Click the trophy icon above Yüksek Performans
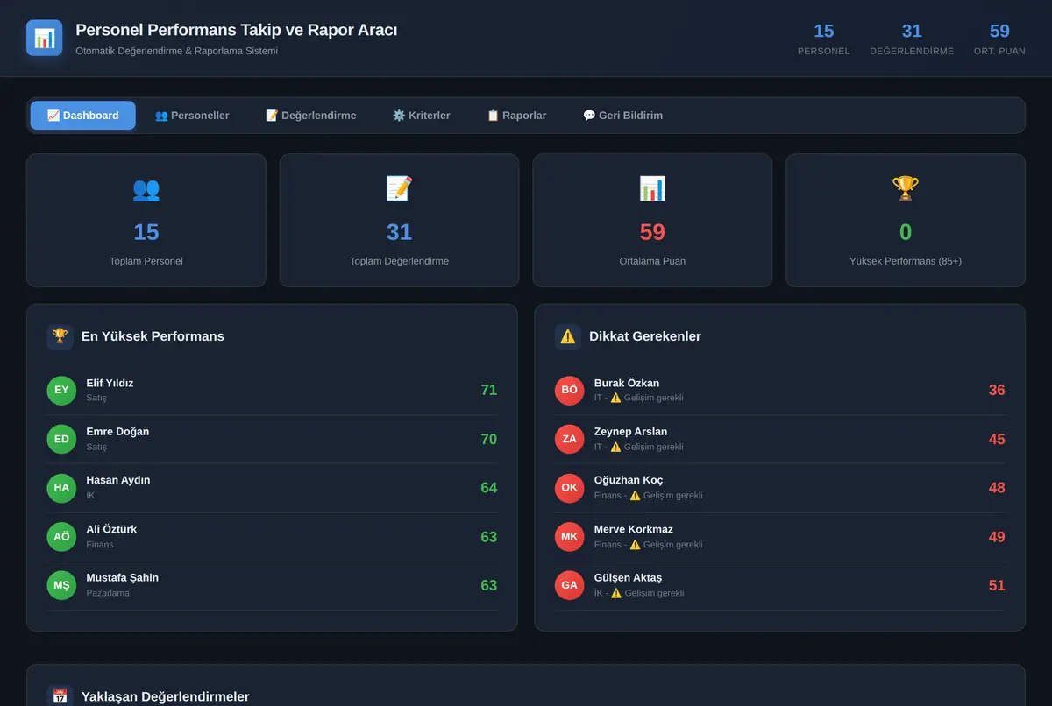Screen dimensions: 1052x706 point(906,188)
